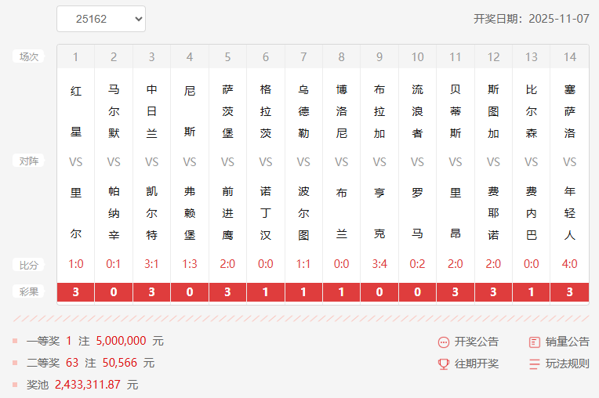Open the 往期开奖 link
The height and width of the screenshot is (398, 599).
tap(477, 364)
